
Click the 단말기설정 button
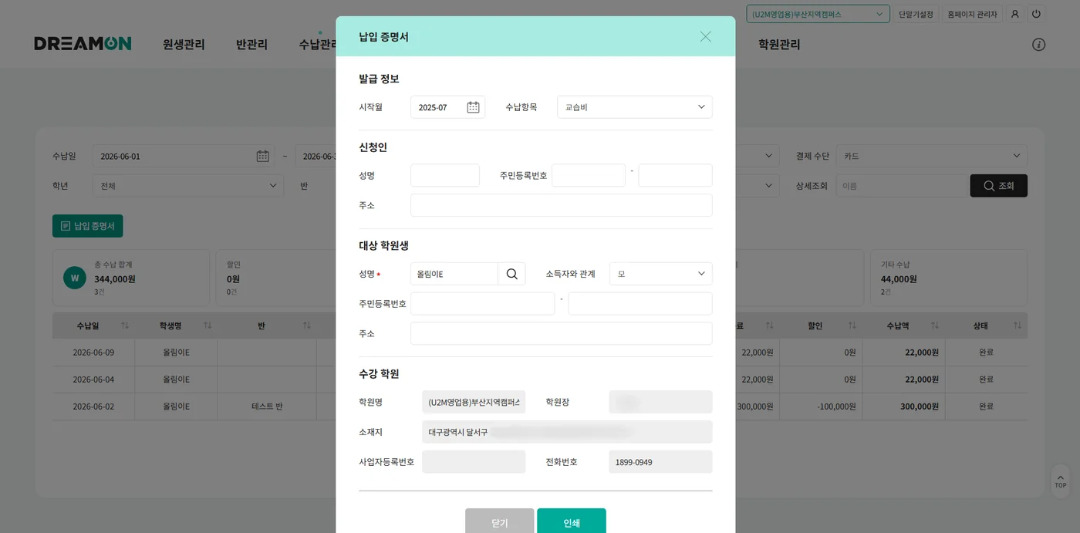pos(916,14)
